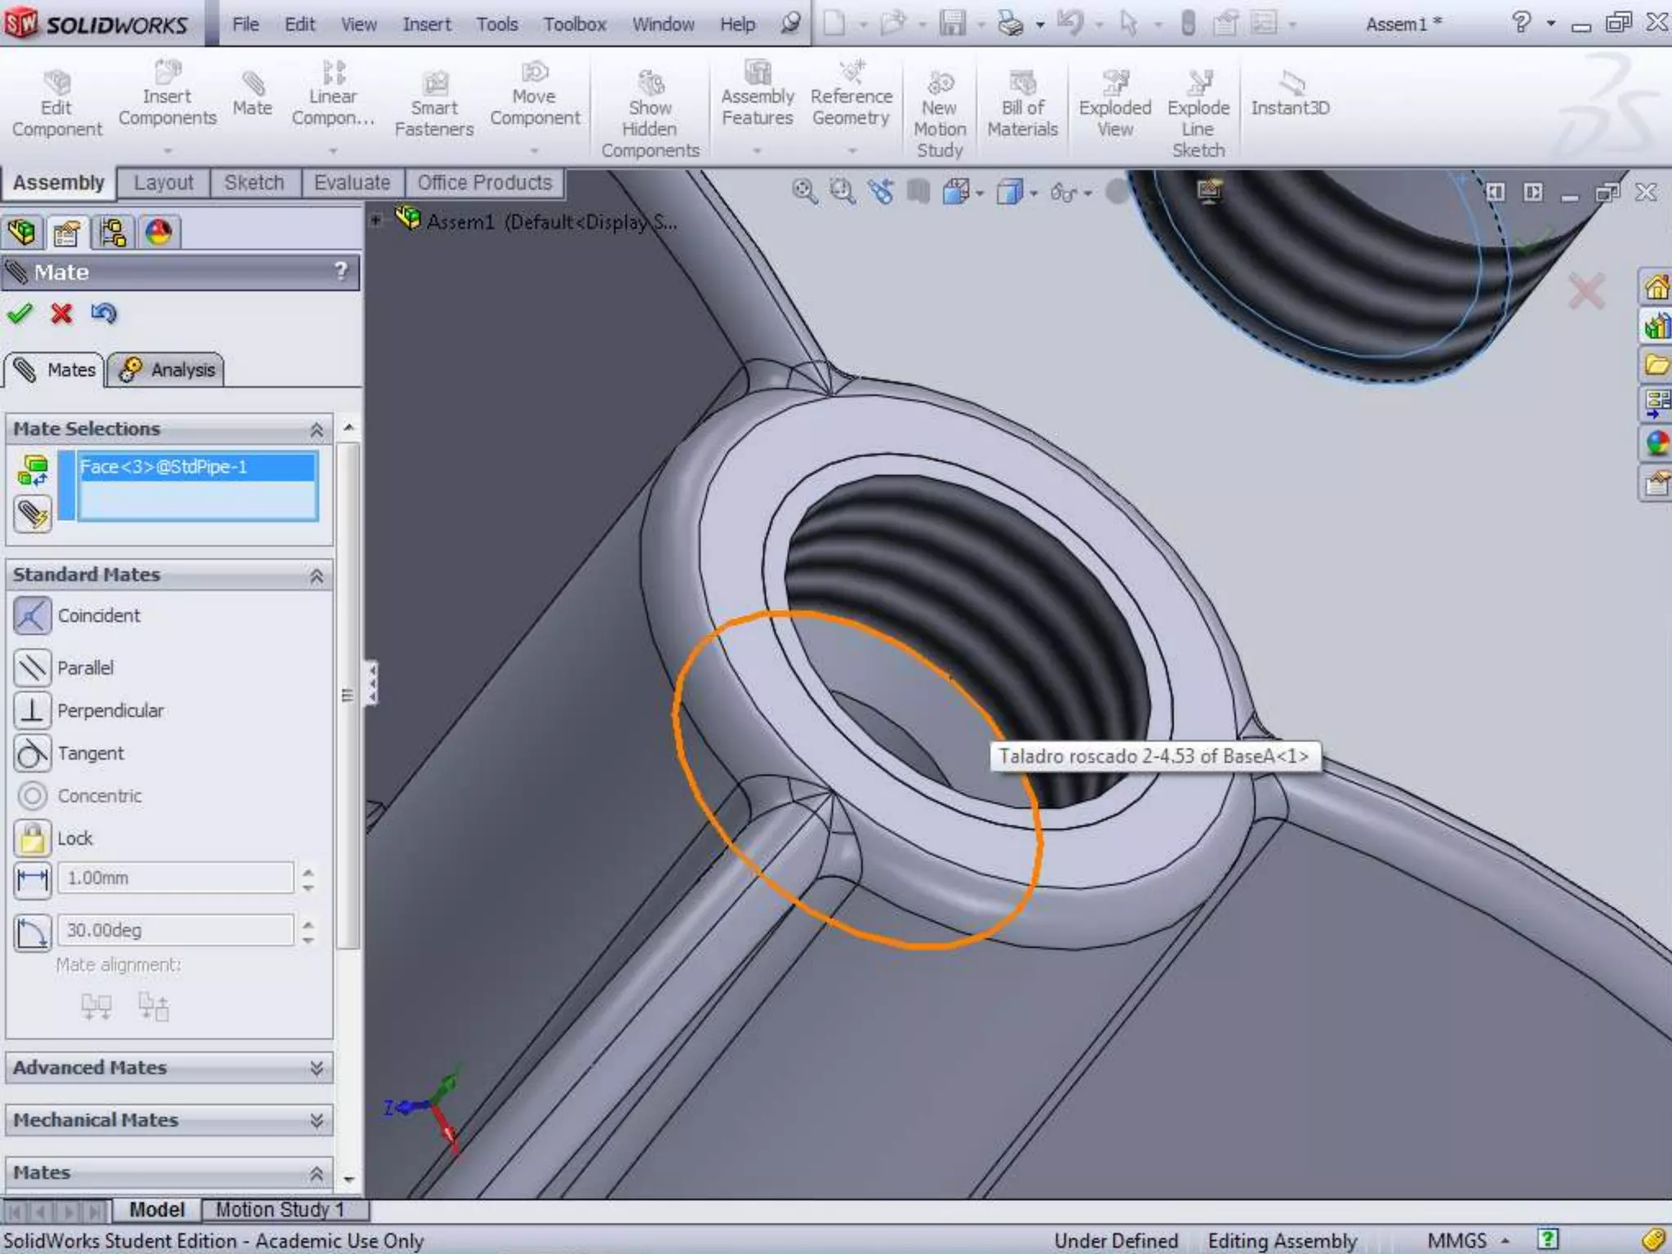
Task: Open the Motion Study 1 tab
Action: [280, 1210]
